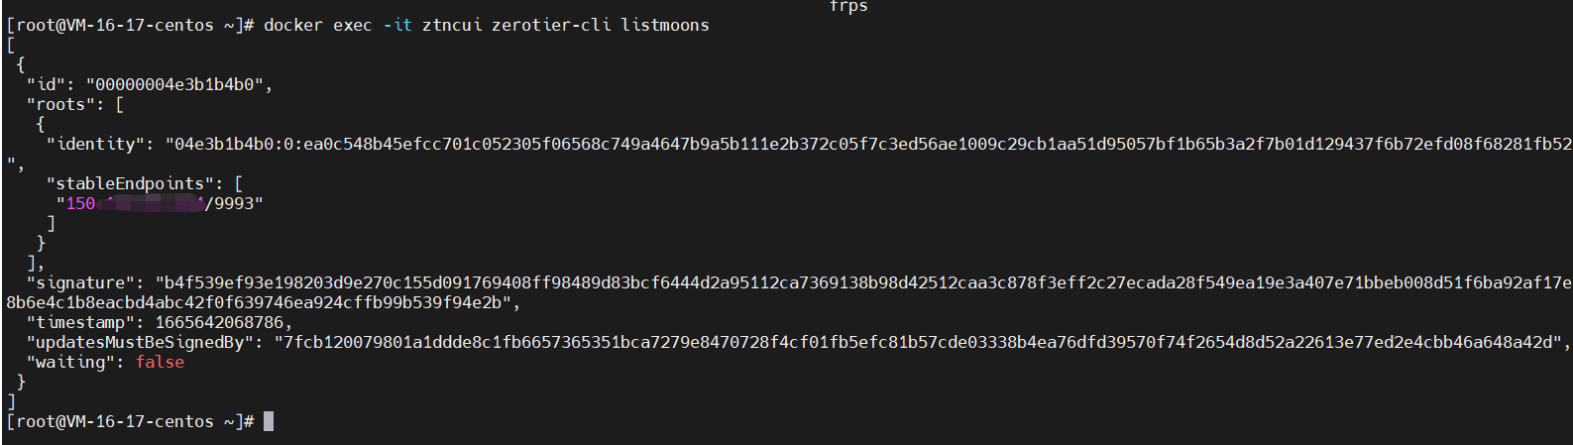Click the red "false" value

160,363
